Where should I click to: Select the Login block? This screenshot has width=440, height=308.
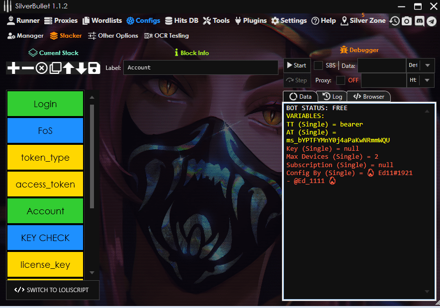coord(45,104)
